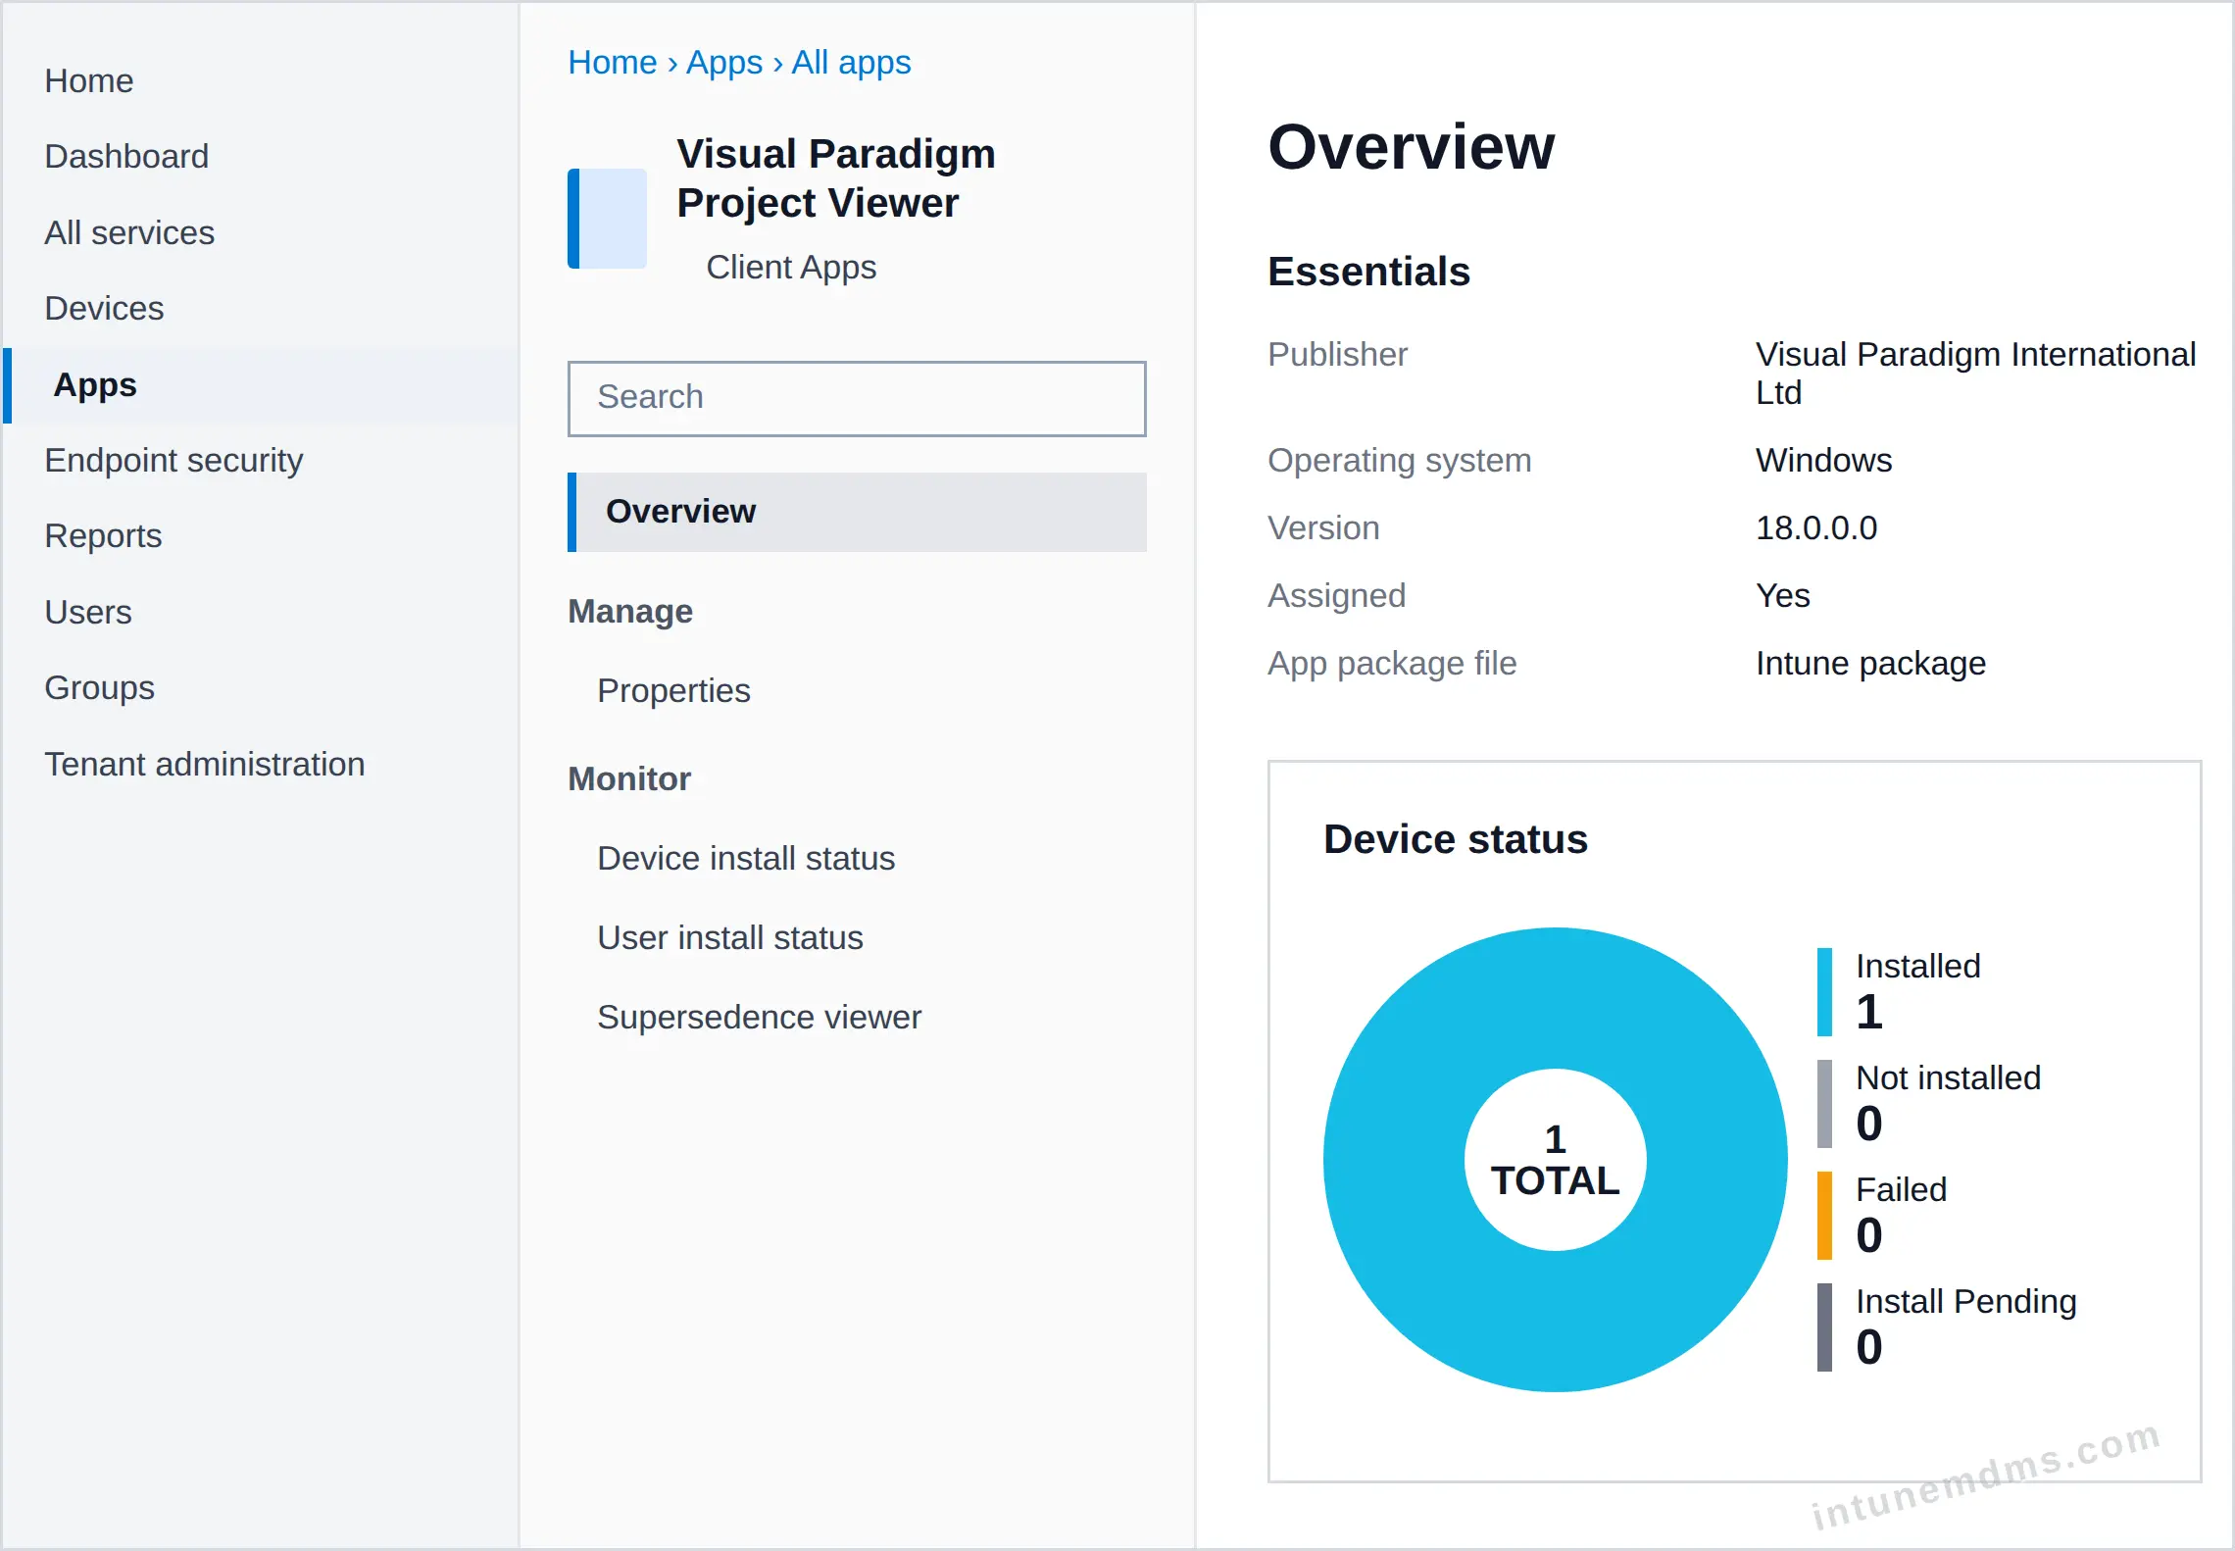The height and width of the screenshot is (1551, 2235).
Task: Click the 'Visual Paradigm International Ltd' publisher value
Action: tap(1975, 374)
